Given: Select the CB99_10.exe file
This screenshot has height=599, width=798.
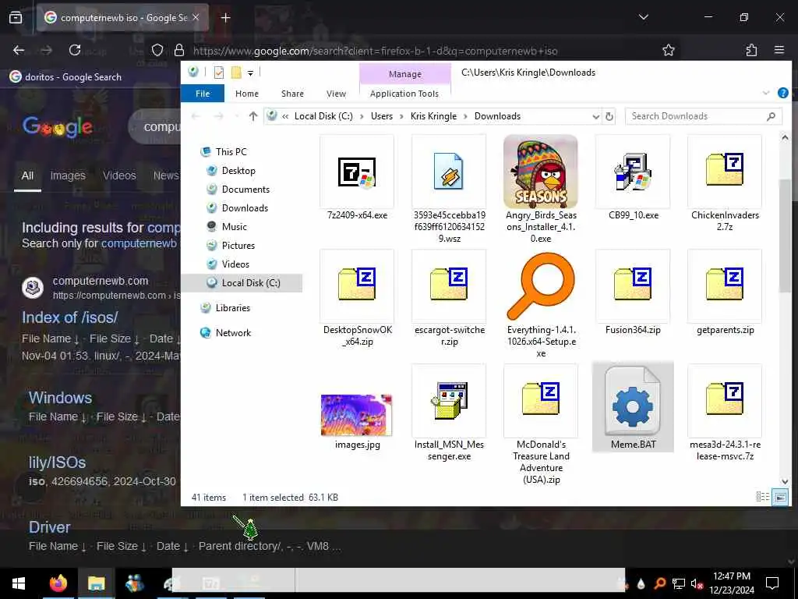Looking at the screenshot, I should click(633, 177).
